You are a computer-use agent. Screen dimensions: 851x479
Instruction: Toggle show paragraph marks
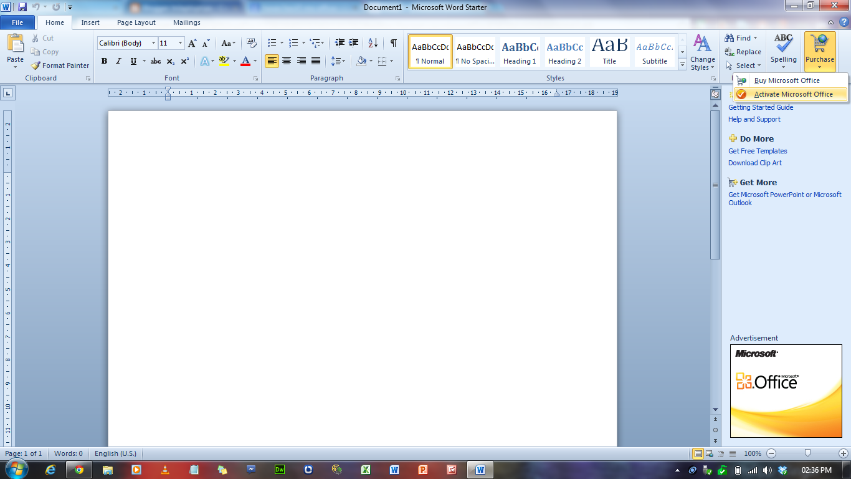[393, 43]
